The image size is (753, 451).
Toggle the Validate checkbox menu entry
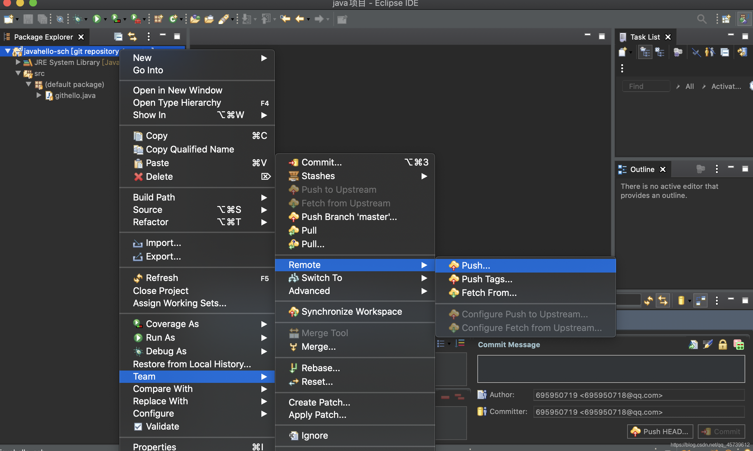pos(138,426)
